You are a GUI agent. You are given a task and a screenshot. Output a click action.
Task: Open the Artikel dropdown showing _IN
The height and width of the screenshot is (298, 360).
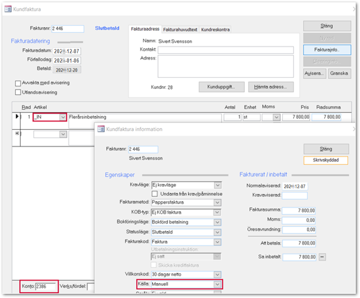(63, 117)
